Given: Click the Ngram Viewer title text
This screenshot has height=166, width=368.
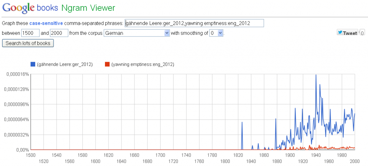Looking at the screenshot, I should (x=88, y=8).
